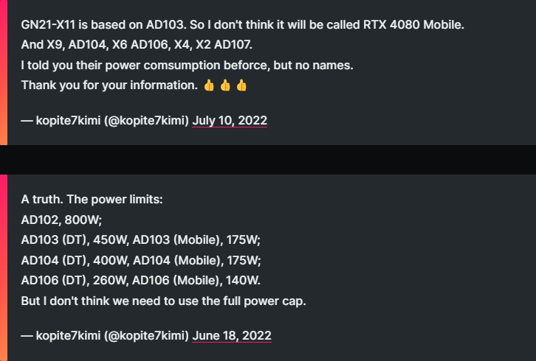The width and height of the screenshot is (536, 361).
Task: Open the July 10, 2022 tweet link
Action: pos(230,120)
